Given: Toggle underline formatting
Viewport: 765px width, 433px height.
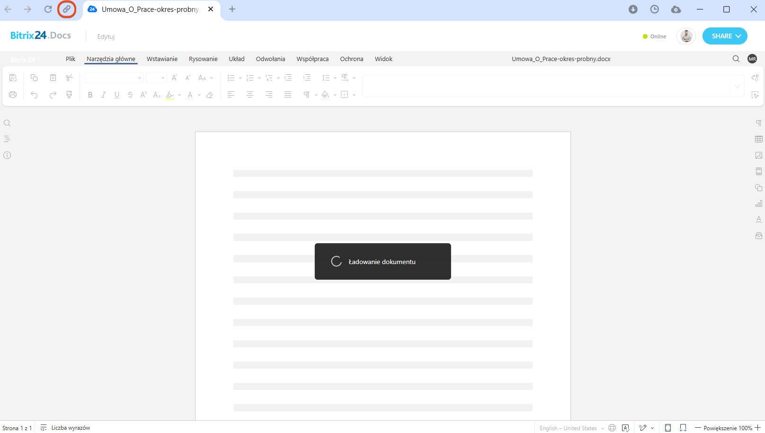Looking at the screenshot, I should point(117,95).
